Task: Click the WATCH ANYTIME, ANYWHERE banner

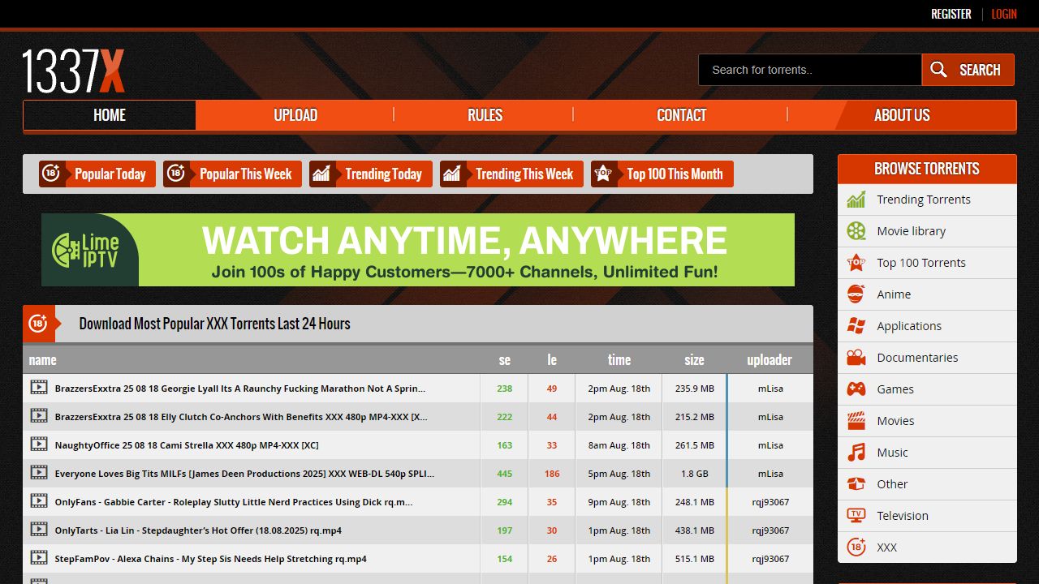Action: (418, 250)
